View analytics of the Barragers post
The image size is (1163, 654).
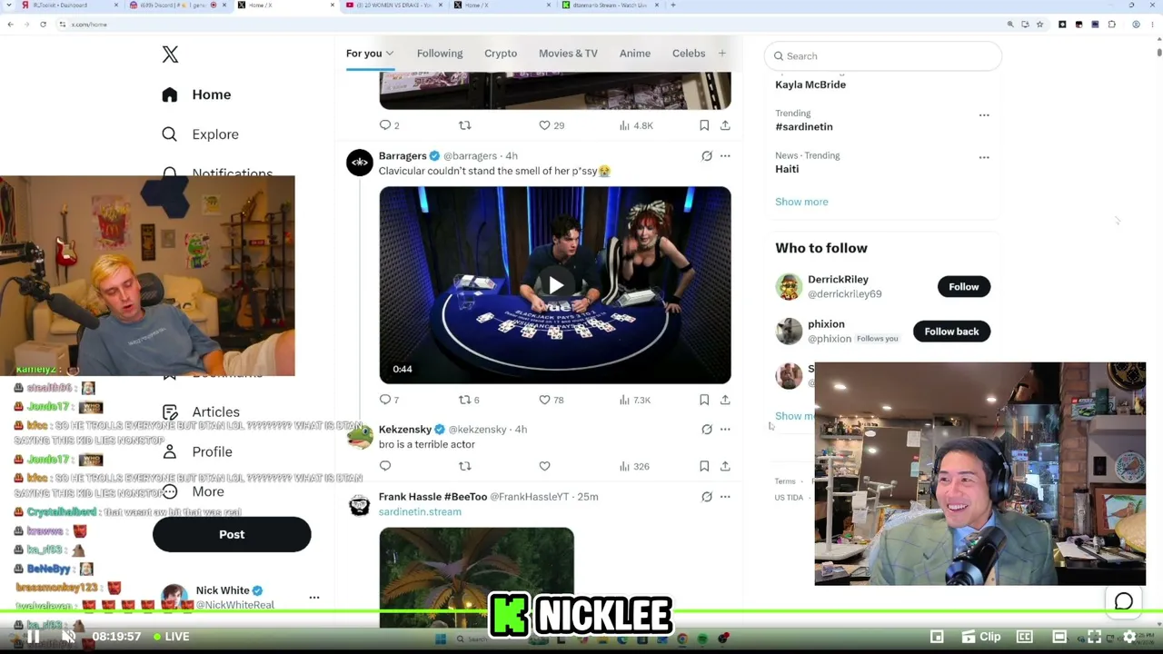[x=635, y=400]
